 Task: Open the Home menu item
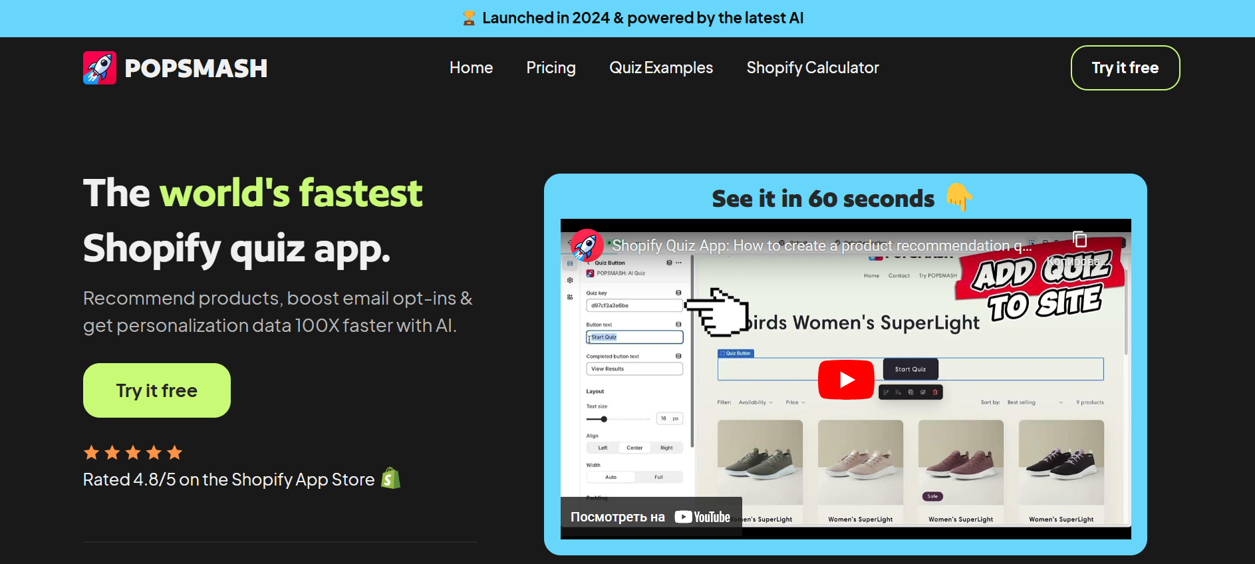(471, 68)
